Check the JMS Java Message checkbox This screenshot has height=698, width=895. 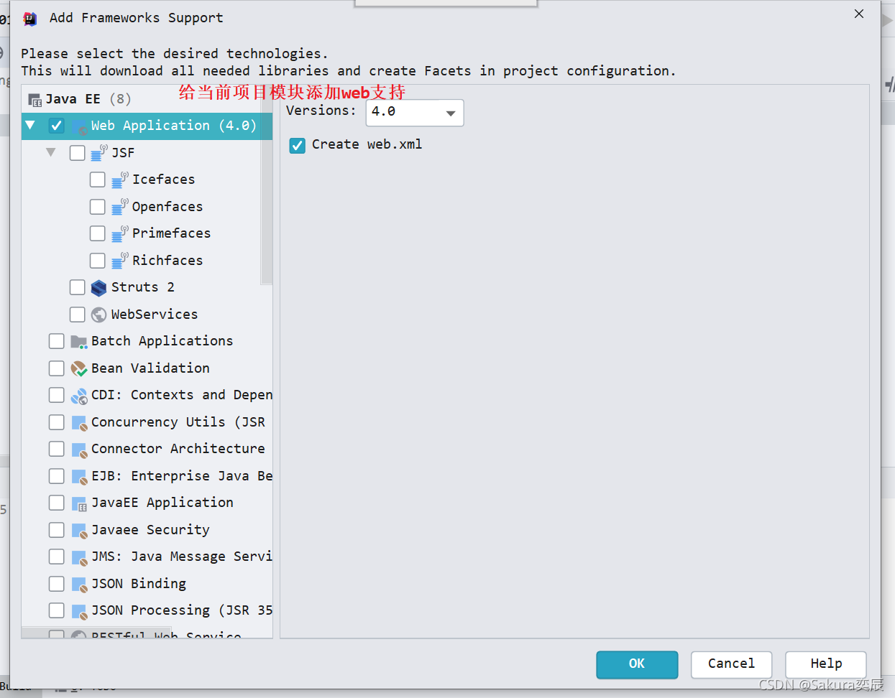tap(57, 557)
